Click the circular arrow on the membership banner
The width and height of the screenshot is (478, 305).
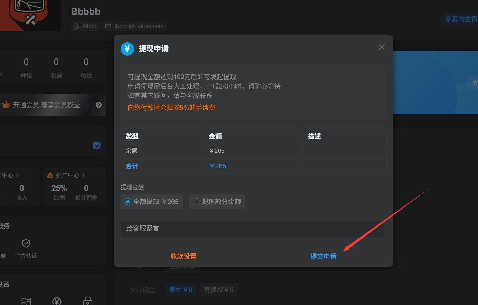[99, 105]
